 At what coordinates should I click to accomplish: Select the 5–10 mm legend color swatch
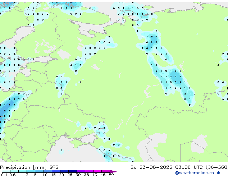point(39,171)
